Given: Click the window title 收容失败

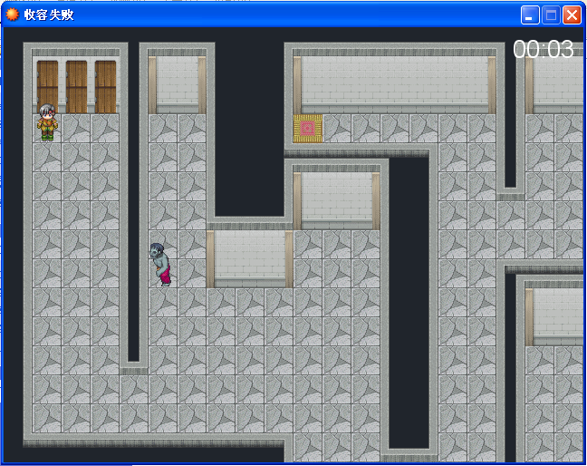Looking at the screenshot, I should tap(49, 15).
